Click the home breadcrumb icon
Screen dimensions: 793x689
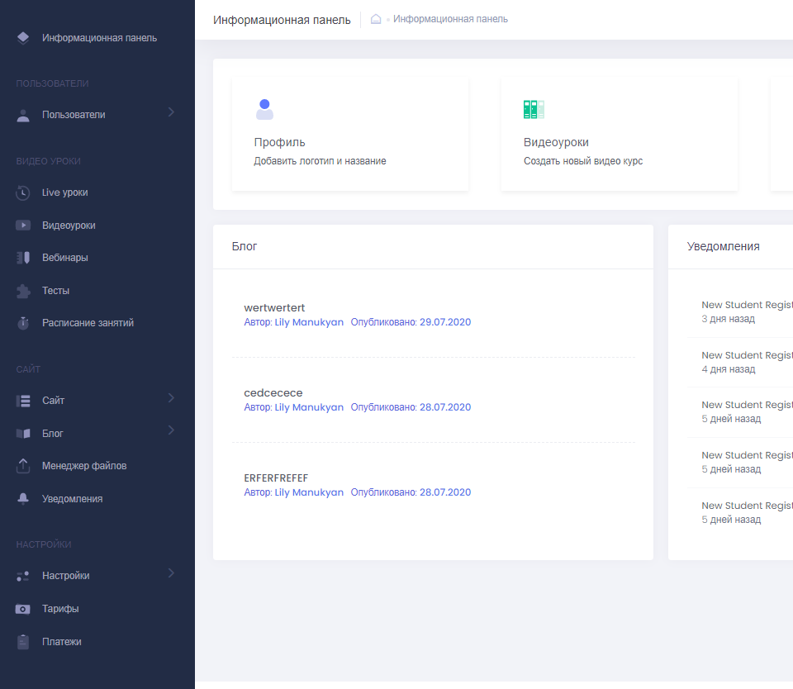[376, 18]
